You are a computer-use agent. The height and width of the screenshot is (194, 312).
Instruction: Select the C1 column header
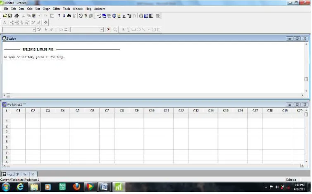pyautogui.click(x=18, y=111)
